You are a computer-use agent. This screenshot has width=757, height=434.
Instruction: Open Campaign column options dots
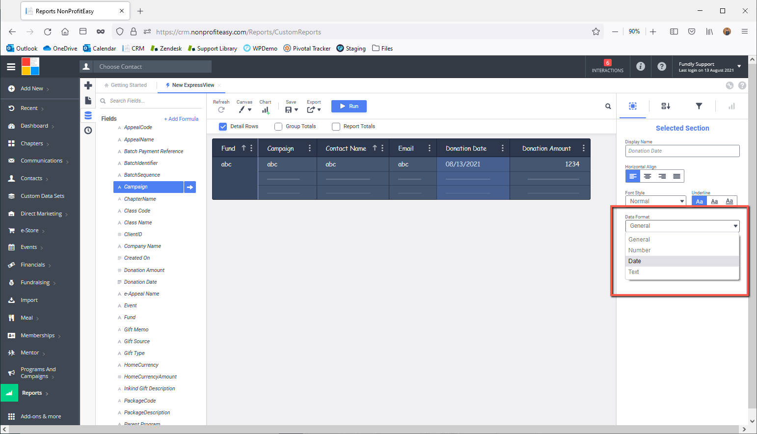[309, 148]
